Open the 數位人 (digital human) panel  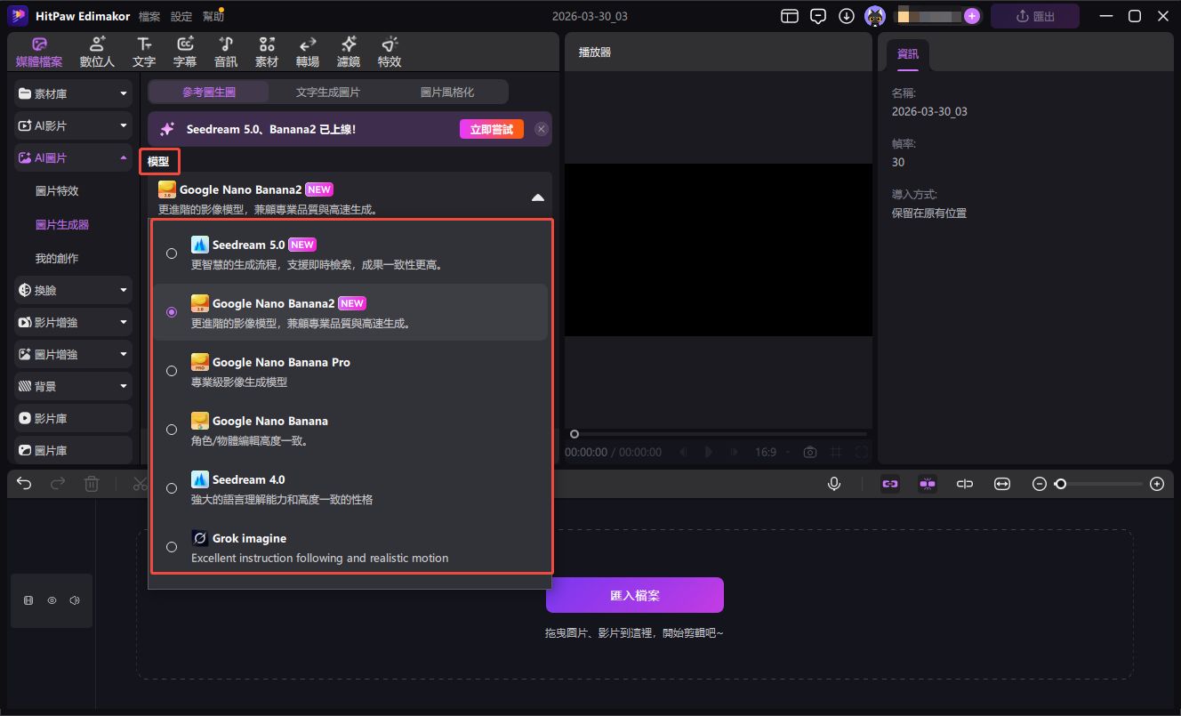tap(97, 51)
